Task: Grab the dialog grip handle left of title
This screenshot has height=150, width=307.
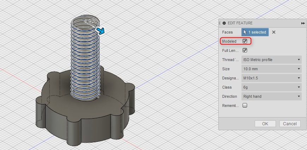Action: click(x=220, y=23)
